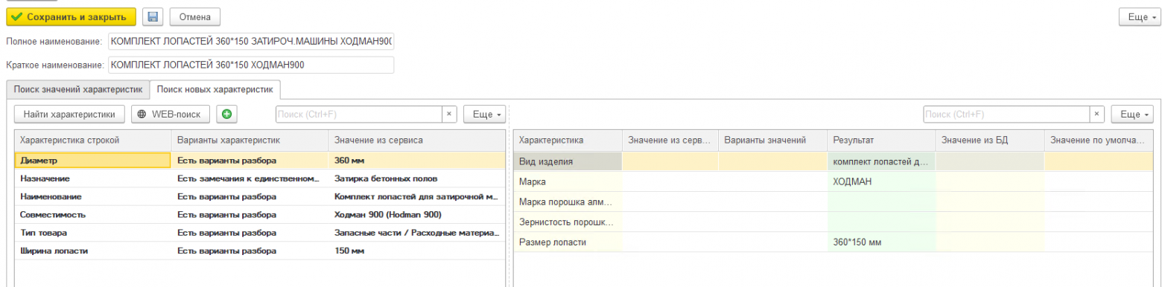Click the 'Отмена' button

(x=194, y=16)
